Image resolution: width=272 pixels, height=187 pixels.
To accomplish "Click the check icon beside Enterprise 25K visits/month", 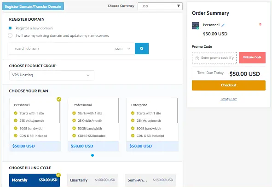I will click(x=133, y=120).
